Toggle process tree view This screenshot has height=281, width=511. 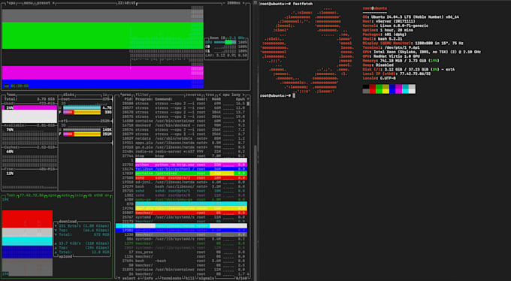(210, 95)
